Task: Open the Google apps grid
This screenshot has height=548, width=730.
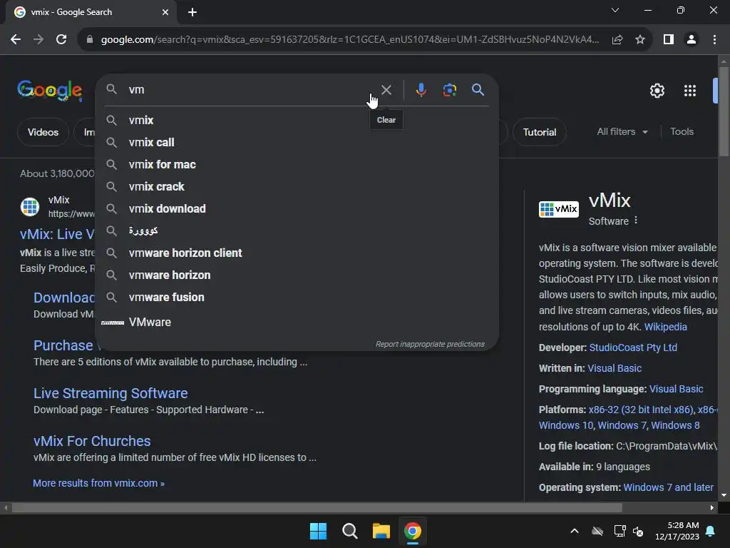Action: point(690,91)
